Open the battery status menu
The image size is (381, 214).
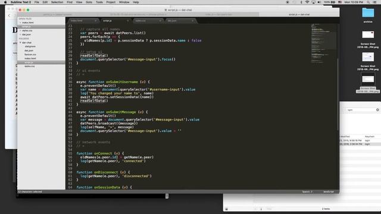tap(329, 2)
